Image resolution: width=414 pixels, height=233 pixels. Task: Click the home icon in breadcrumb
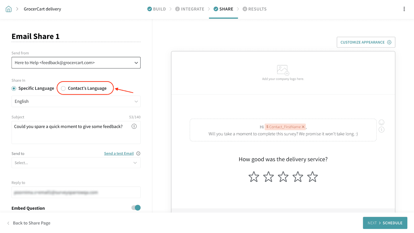9,9
